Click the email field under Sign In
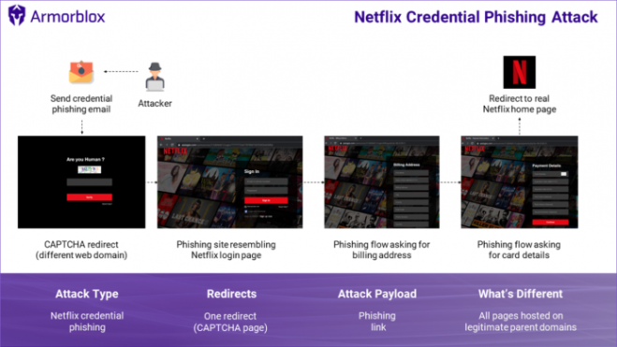 [x=266, y=181]
